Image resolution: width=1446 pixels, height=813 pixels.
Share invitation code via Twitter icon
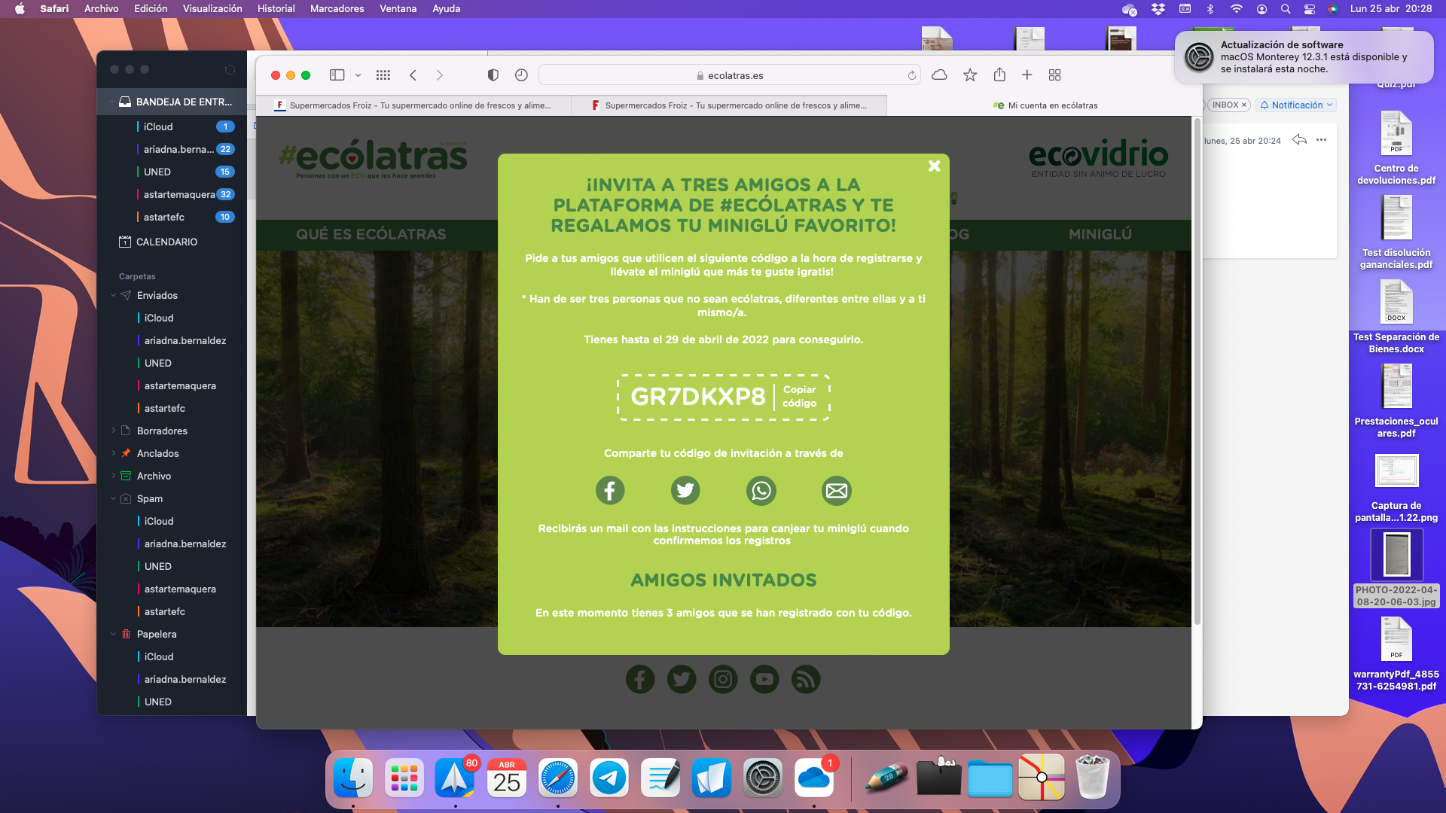point(685,491)
